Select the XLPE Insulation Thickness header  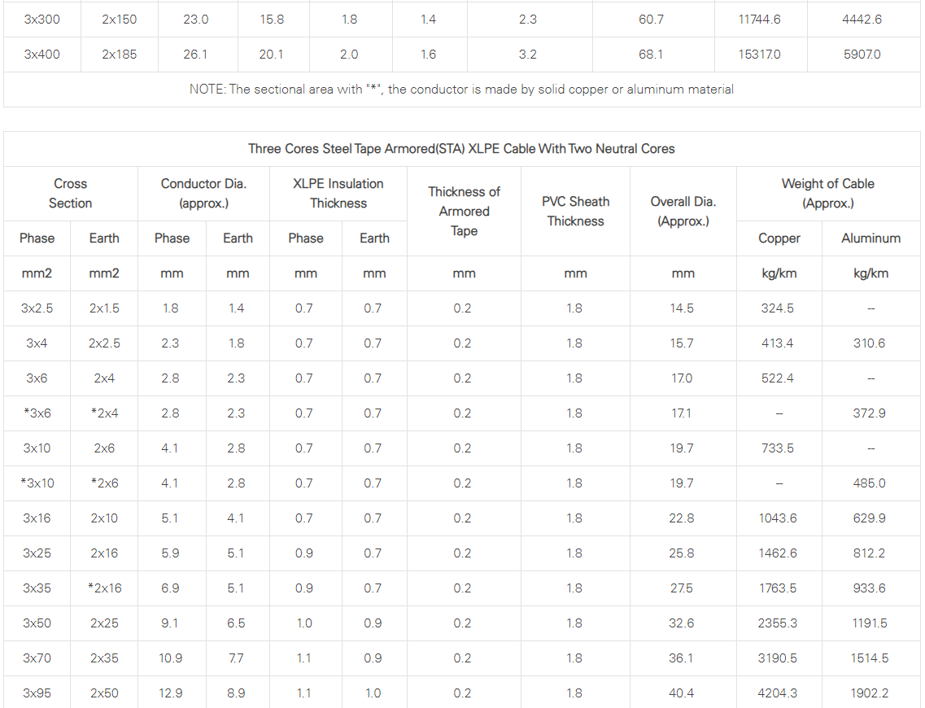338,194
